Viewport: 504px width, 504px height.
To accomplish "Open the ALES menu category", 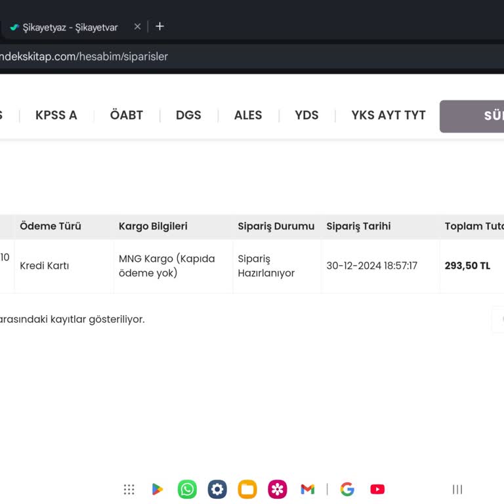I will [248, 115].
